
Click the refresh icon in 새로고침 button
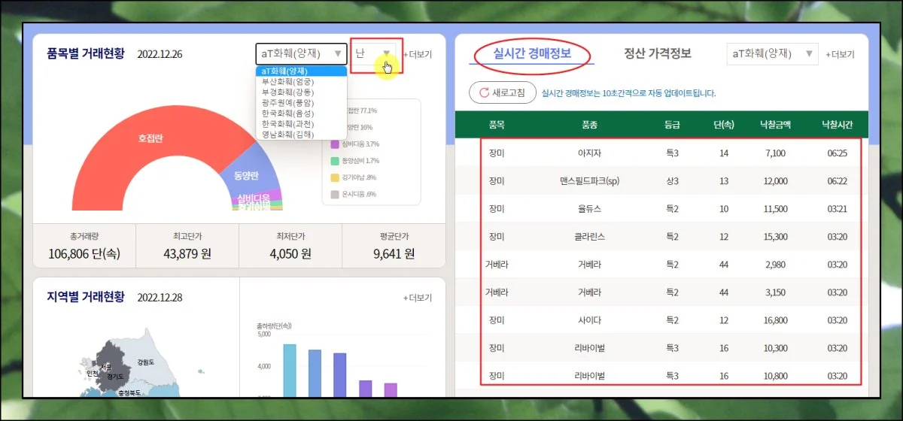click(481, 92)
